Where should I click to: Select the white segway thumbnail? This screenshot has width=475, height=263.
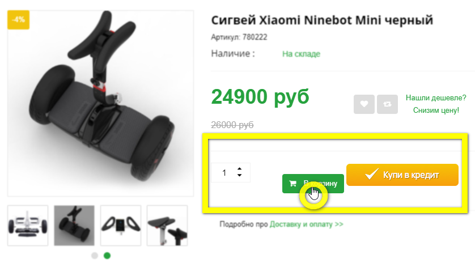pos(28,226)
